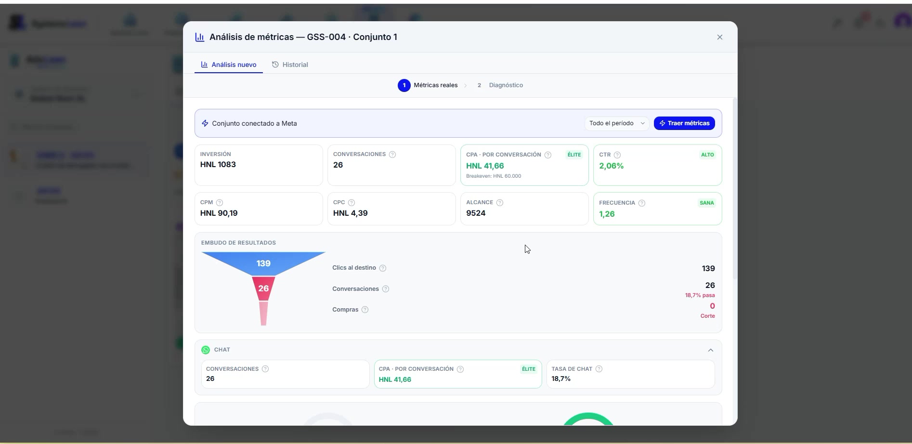Click the ALTO badge on CTR card
The height and width of the screenshot is (444, 912).
(707, 155)
